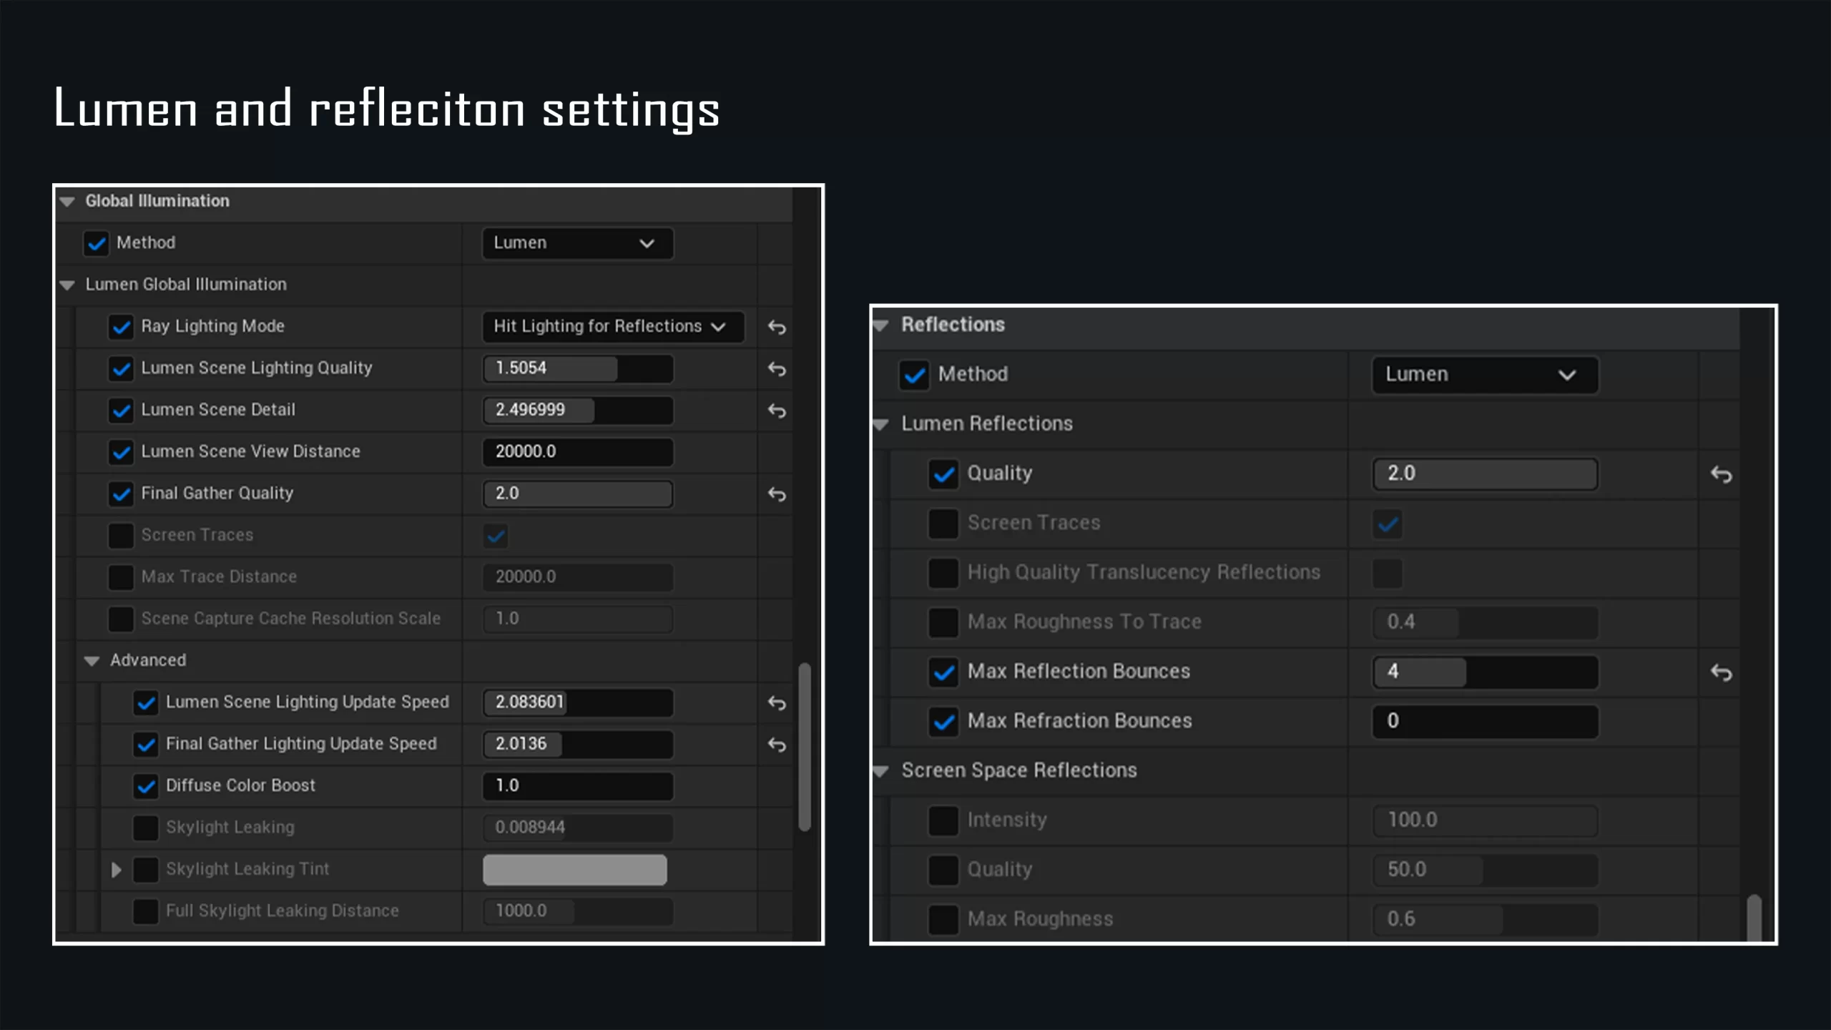Viewport: 1831px width, 1030px height.
Task: Toggle Screen Traces value under Global Illumination
Action: point(496,536)
